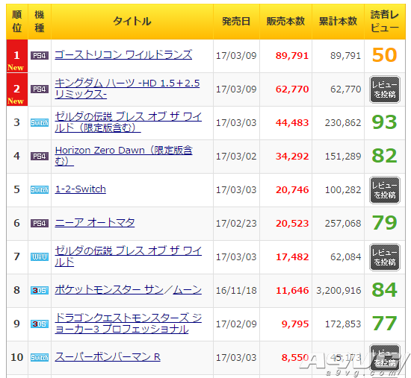Click sales figure 20,746 for 1-2-Switch

pyautogui.click(x=292, y=189)
